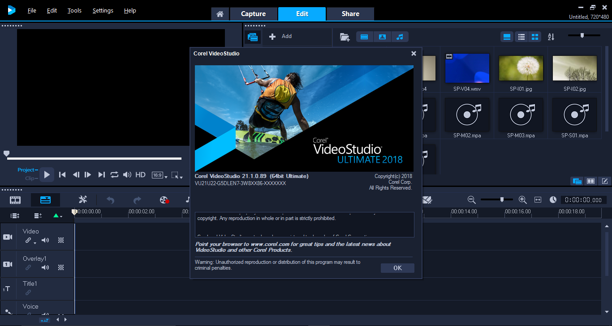Toggle video display in the library

click(364, 37)
